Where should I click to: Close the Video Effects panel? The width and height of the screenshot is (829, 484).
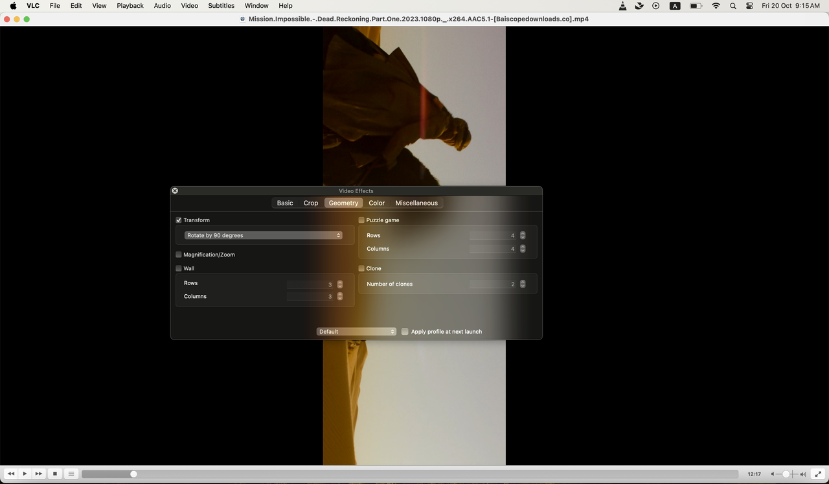pyautogui.click(x=174, y=190)
